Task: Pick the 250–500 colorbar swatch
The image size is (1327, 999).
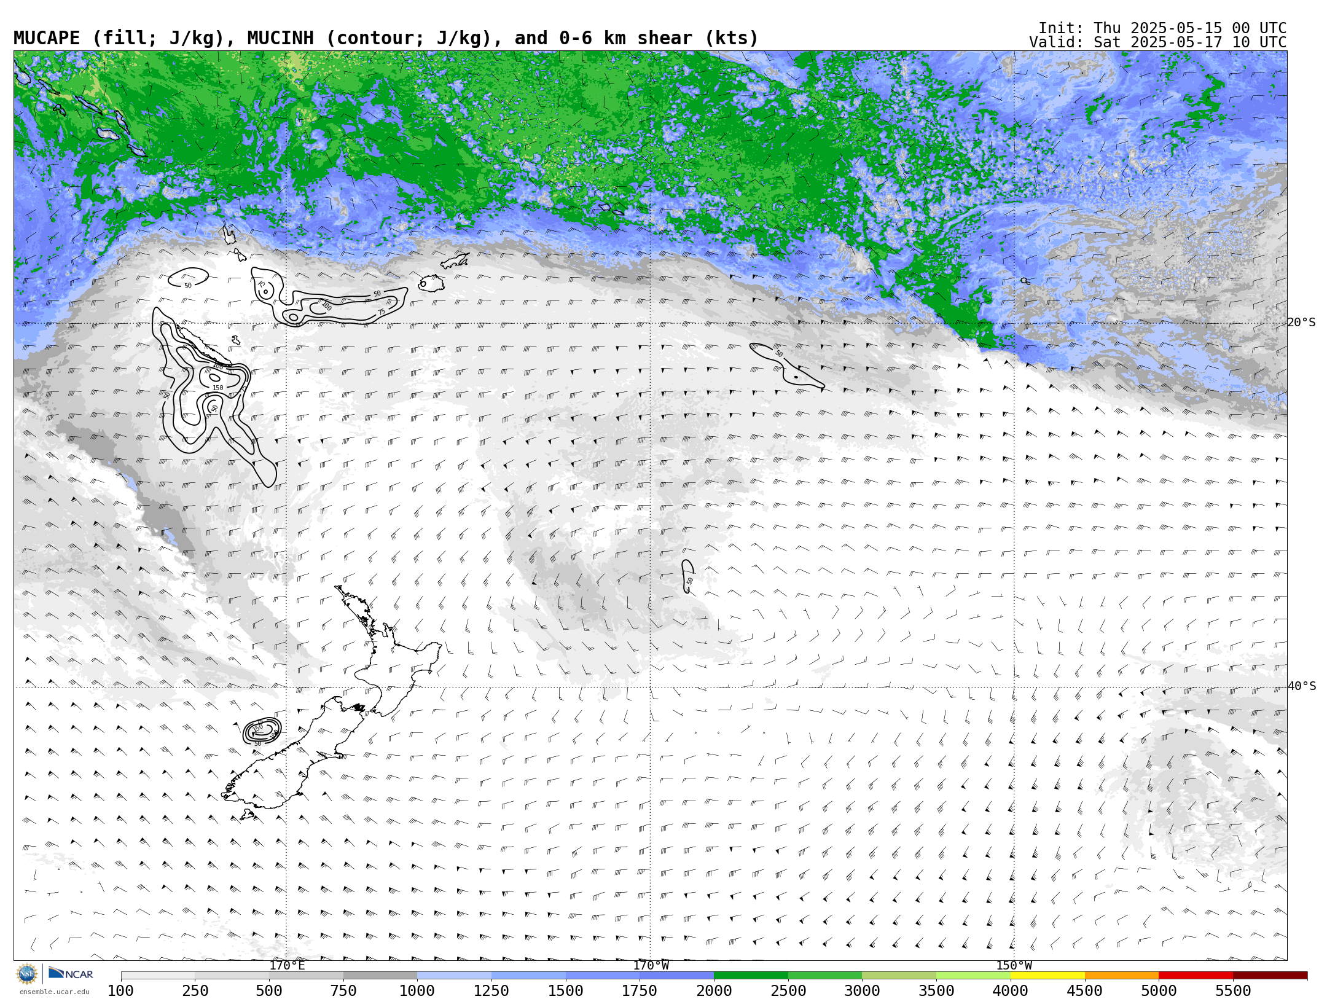Action: tap(232, 976)
